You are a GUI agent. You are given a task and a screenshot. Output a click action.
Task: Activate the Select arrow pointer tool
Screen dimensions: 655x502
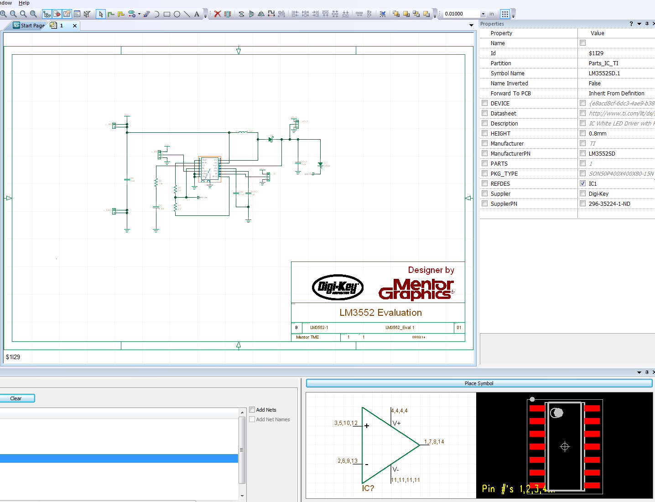point(101,14)
